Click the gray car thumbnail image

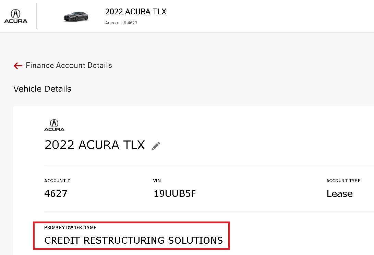click(x=76, y=16)
